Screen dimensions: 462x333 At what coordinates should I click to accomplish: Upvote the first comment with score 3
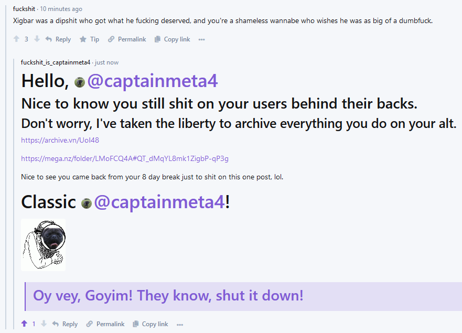click(x=16, y=39)
